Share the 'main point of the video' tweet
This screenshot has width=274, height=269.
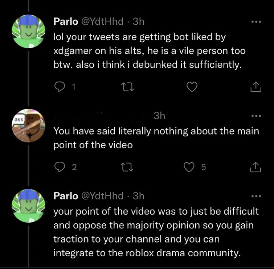(256, 167)
